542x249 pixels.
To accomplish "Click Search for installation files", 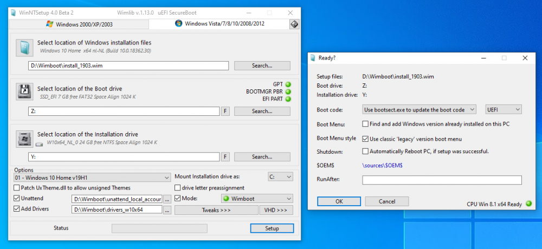I will tap(262, 65).
